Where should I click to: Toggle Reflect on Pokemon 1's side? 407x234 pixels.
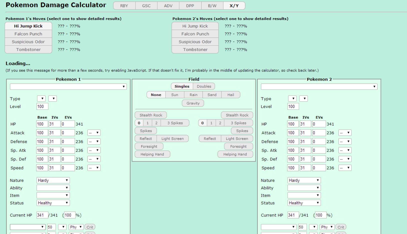click(146, 139)
